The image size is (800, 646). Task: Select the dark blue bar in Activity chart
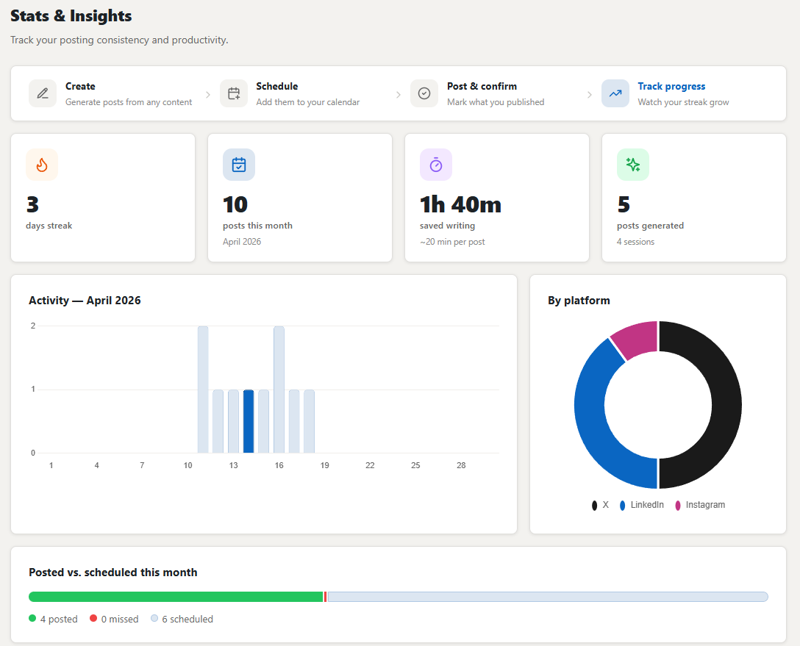point(249,421)
